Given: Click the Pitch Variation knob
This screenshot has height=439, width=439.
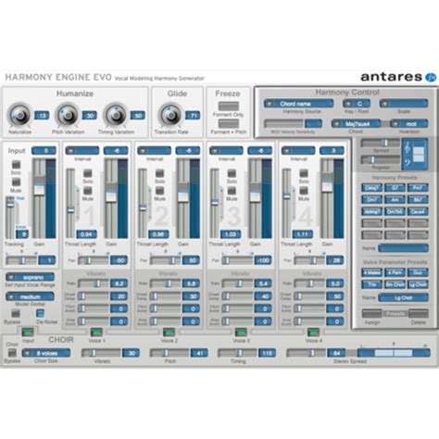Looking at the screenshot, I should click(x=68, y=115).
